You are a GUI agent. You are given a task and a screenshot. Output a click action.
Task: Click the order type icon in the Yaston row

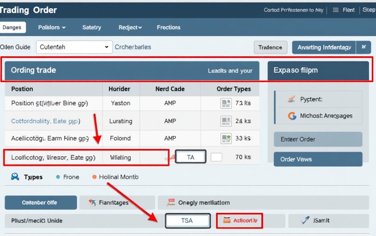pyautogui.click(x=226, y=103)
